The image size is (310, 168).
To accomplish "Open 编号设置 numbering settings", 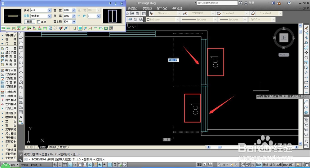I will click(x=8, y=70).
